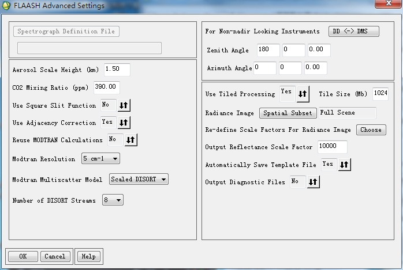Open the Help button
403x270 pixels.
[88, 256]
